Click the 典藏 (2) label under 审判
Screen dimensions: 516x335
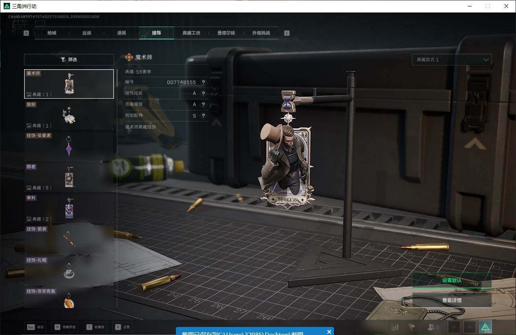pos(39,219)
